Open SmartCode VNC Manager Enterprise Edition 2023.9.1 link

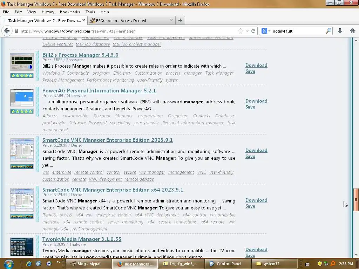pyautogui.click(x=107, y=140)
